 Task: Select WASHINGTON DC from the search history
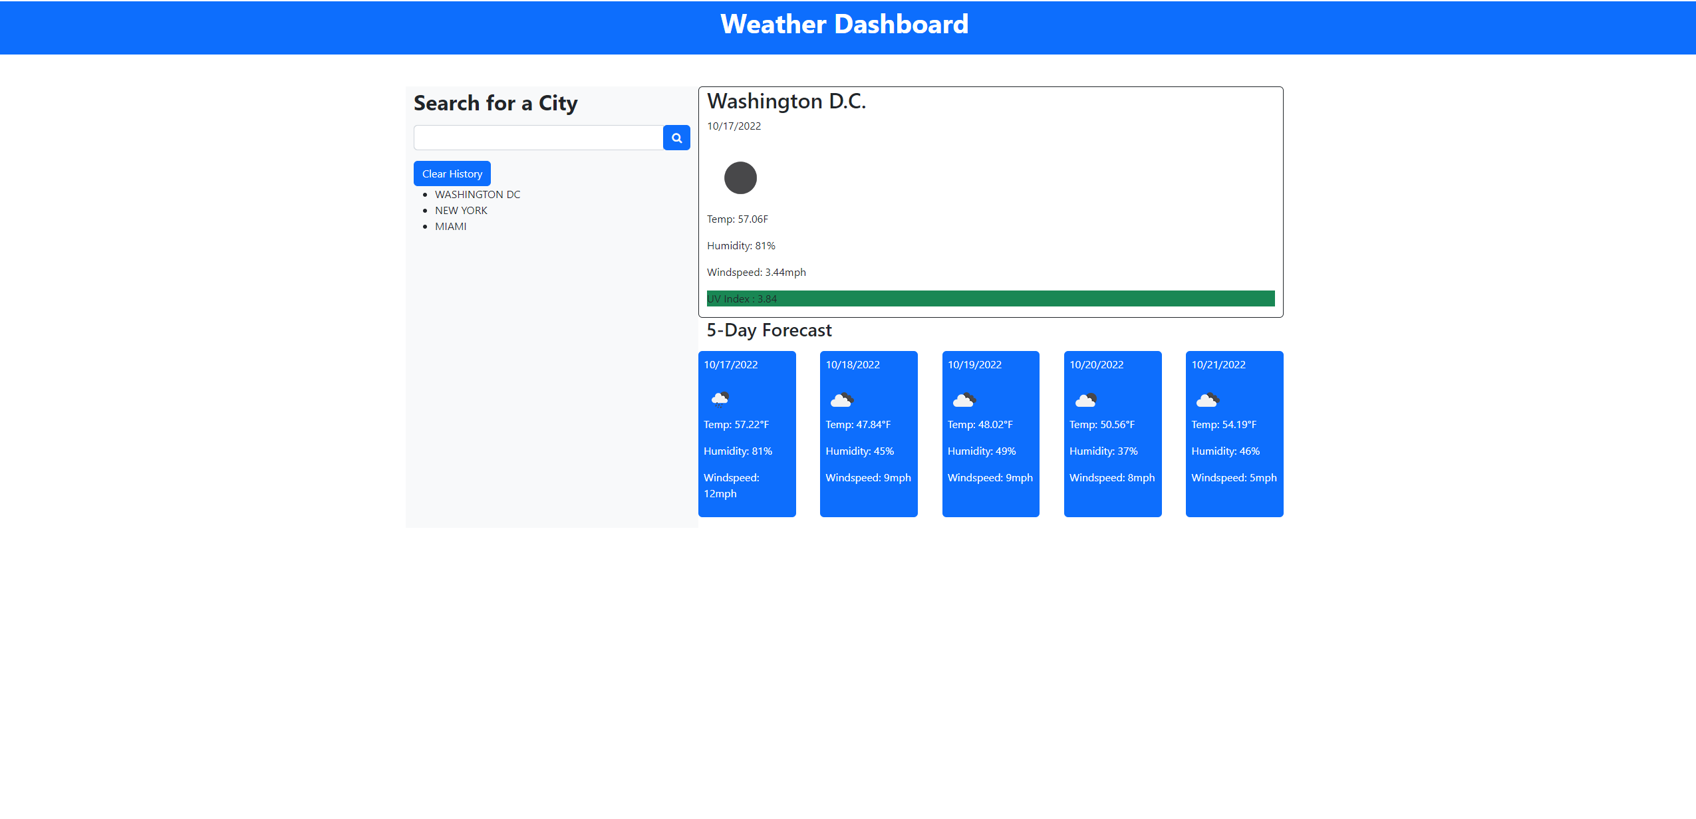point(477,194)
